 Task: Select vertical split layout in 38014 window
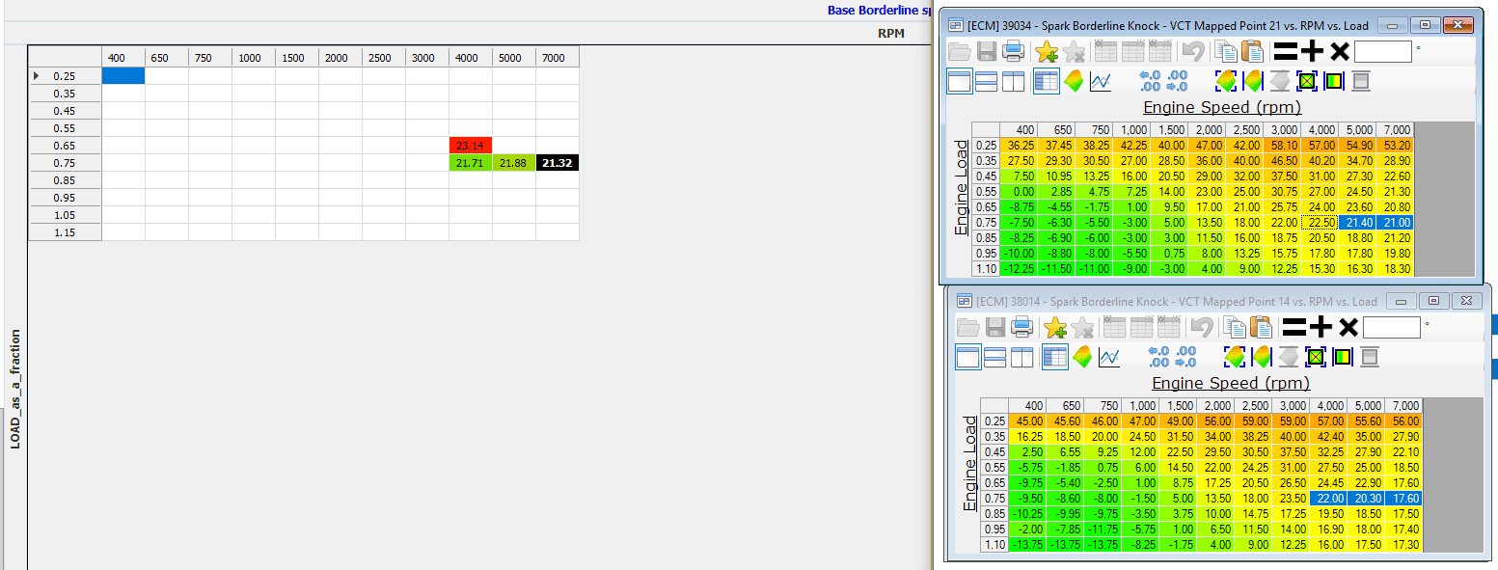click(1021, 357)
